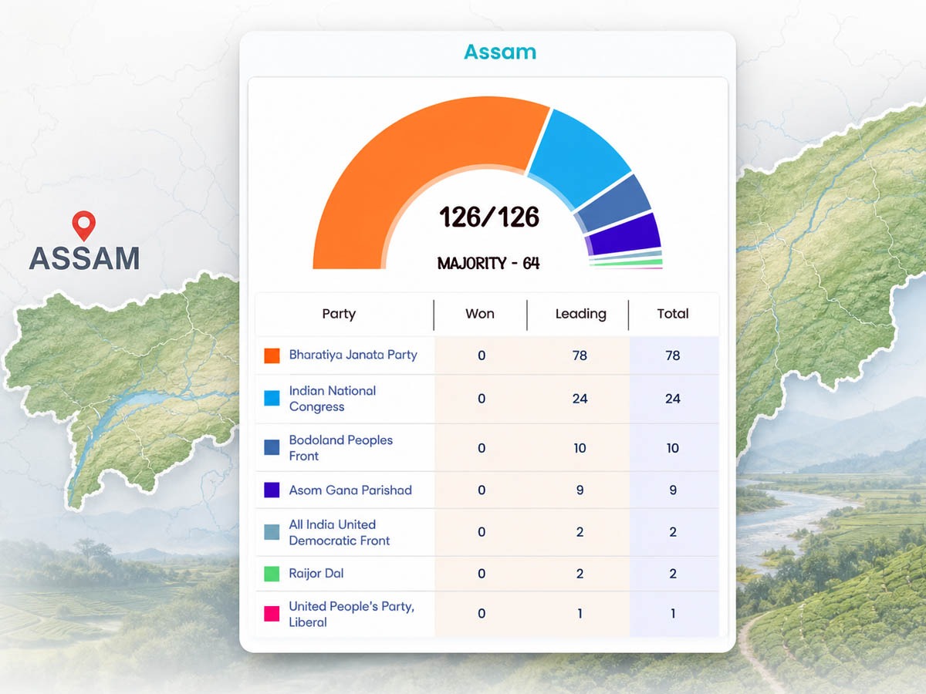Click the green Raijor Dal color square
The image size is (926, 694).
pos(272,574)
